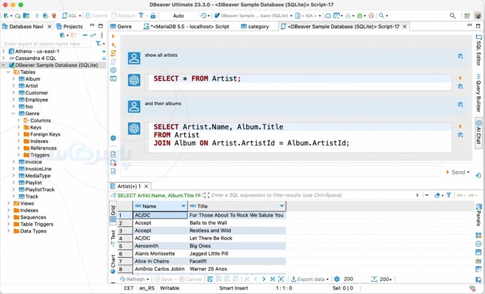This screenshot has height=294, width=485.
Task: Open the Genre editor tab
Action: [x=121, y=26]
